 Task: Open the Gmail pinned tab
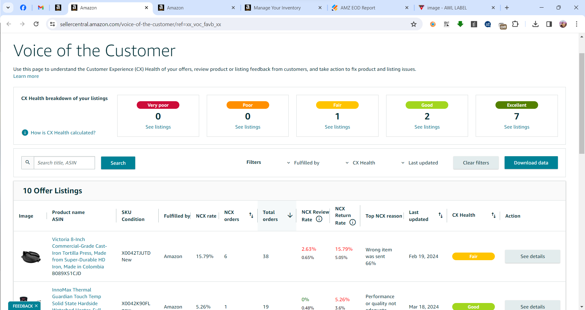click(x=41, y=8)
